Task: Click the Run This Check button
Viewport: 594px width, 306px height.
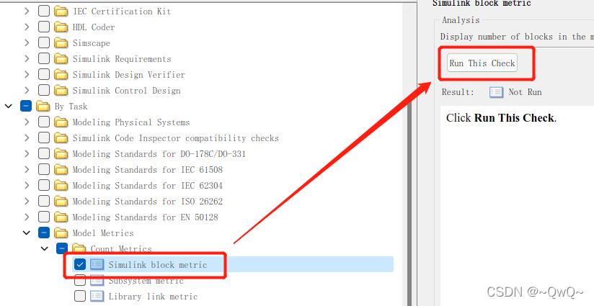Action: (482, 63)
